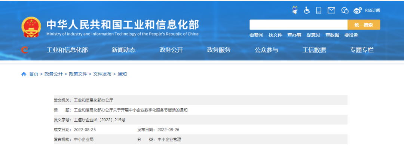Open 工业和信息化部 navigation menu
The image size is (404, 152).
[x=67, y=50]
